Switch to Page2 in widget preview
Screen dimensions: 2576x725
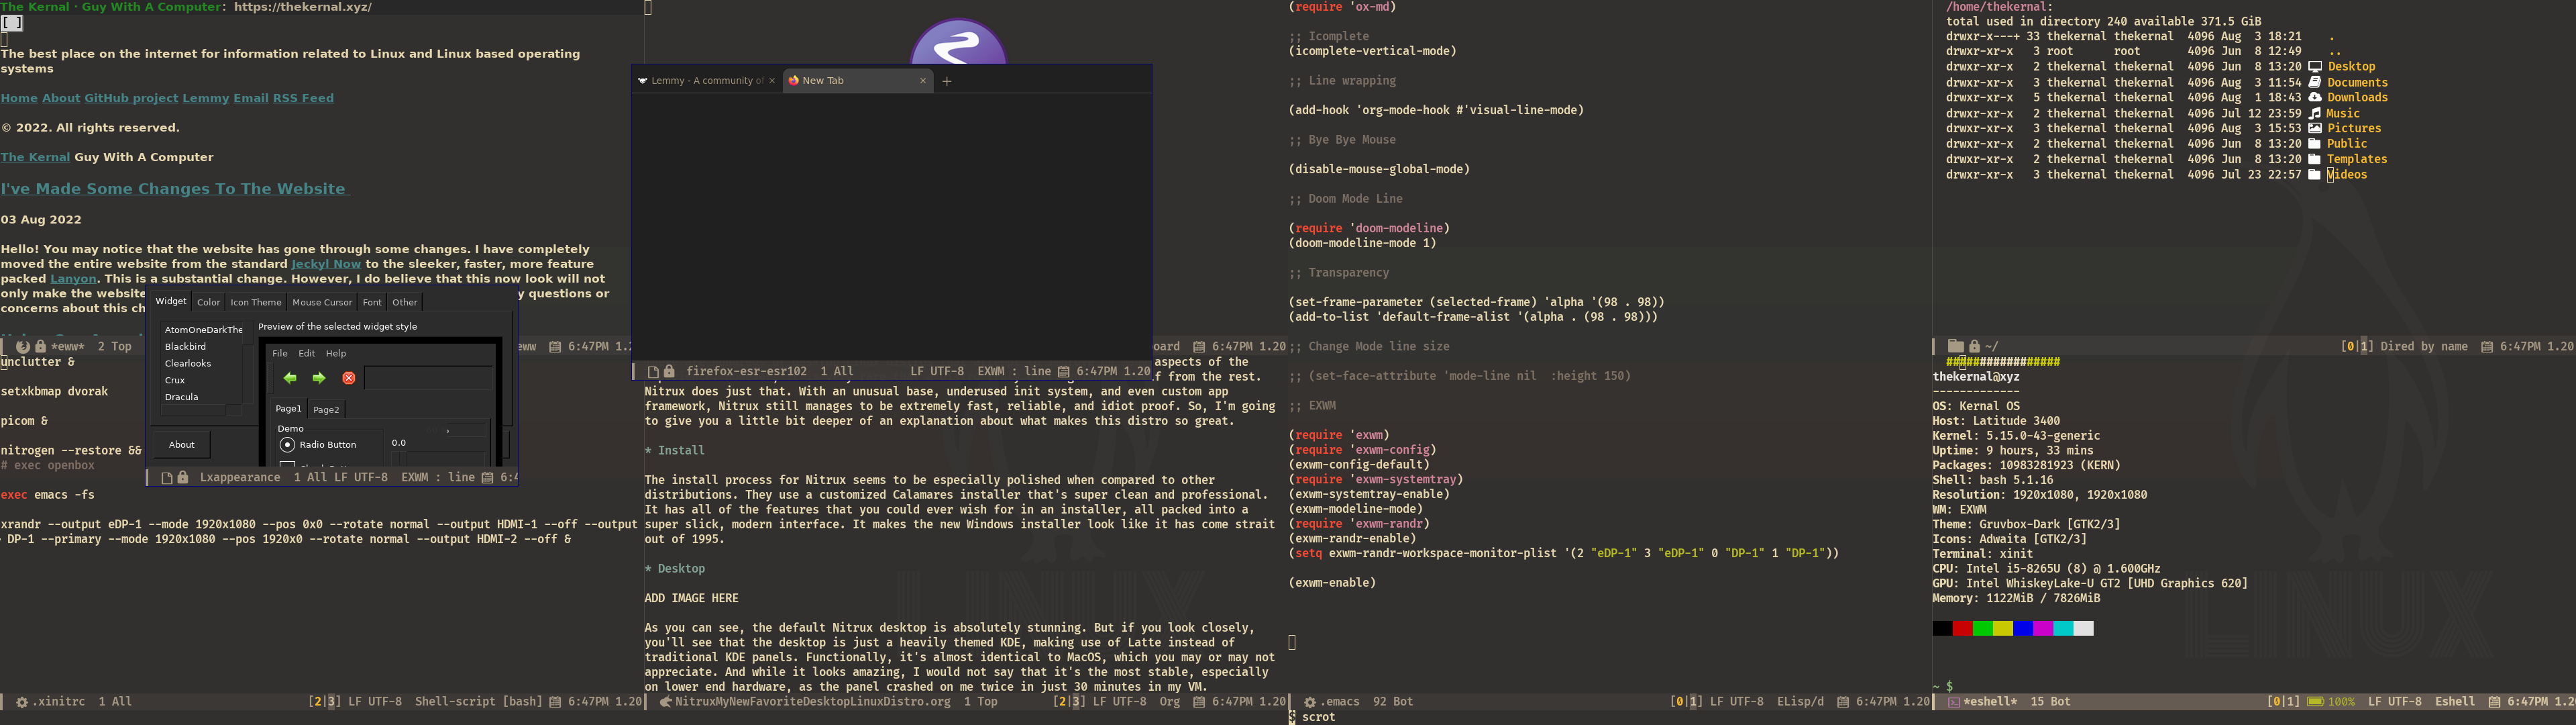click(326, 409)
